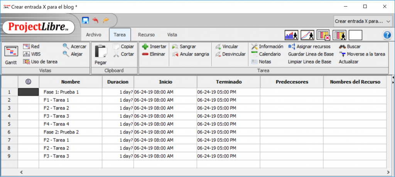The width and height of the screenshot is (395, 177).
Task: Show the histogram sub-view icon
Action: [x=292, y=35]
